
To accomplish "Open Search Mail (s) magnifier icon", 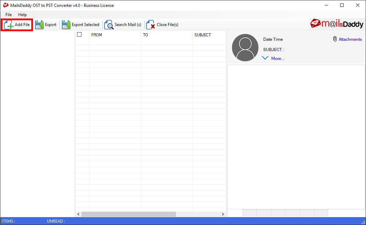I will point(109,25).
